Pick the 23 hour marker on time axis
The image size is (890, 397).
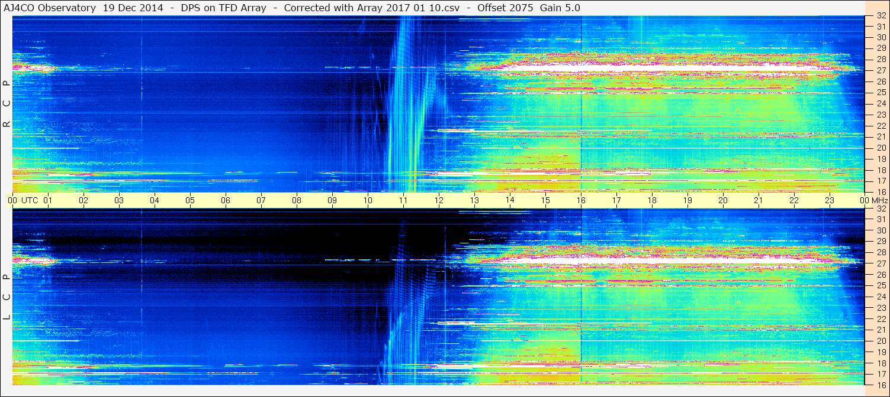830,200
